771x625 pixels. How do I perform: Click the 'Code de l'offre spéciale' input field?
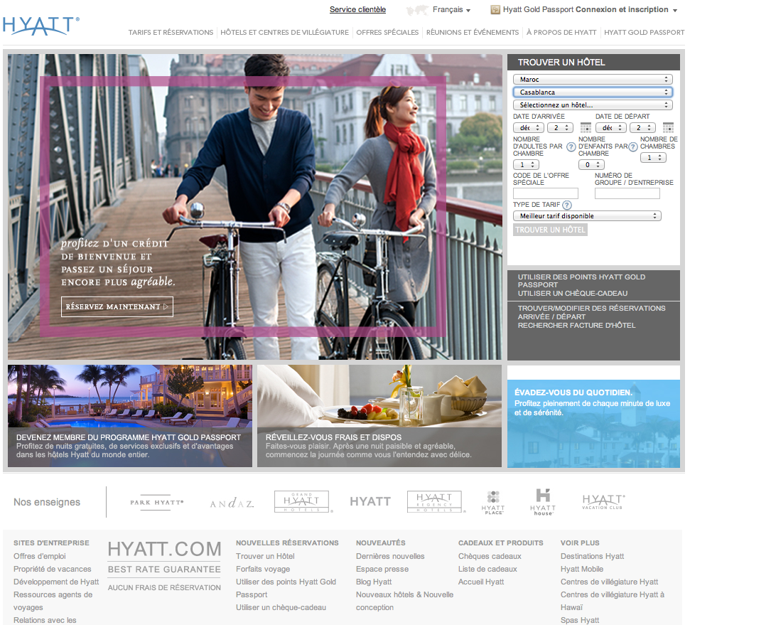(x=546, y=193)
